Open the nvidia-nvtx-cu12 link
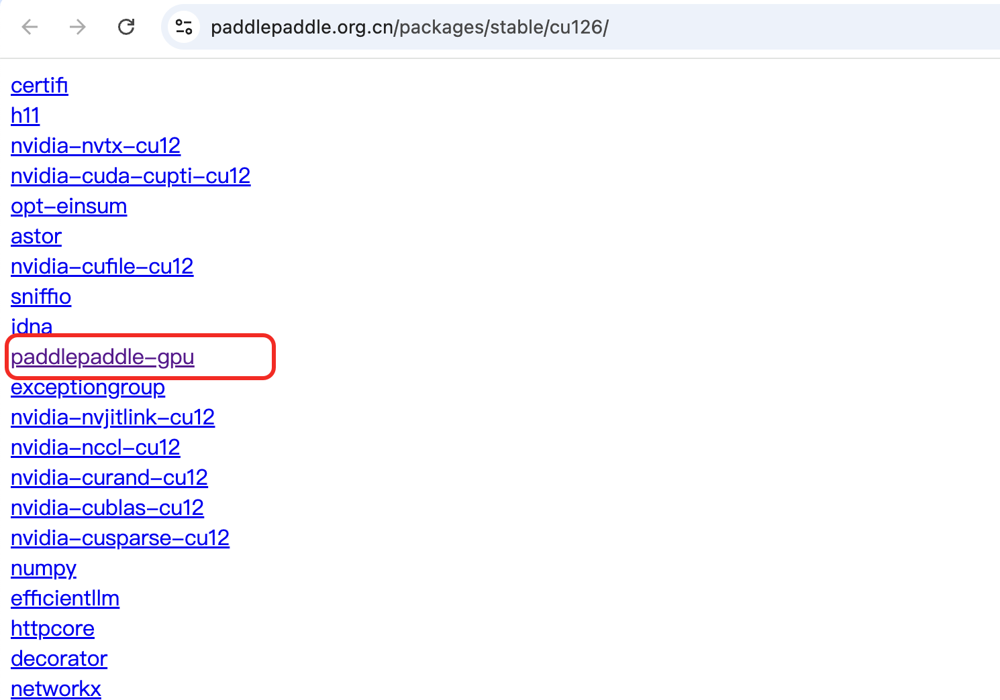 point(95,146)
